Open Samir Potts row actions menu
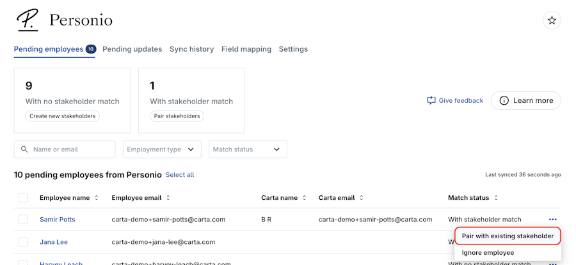576x265 pixels. coord(552,220)
